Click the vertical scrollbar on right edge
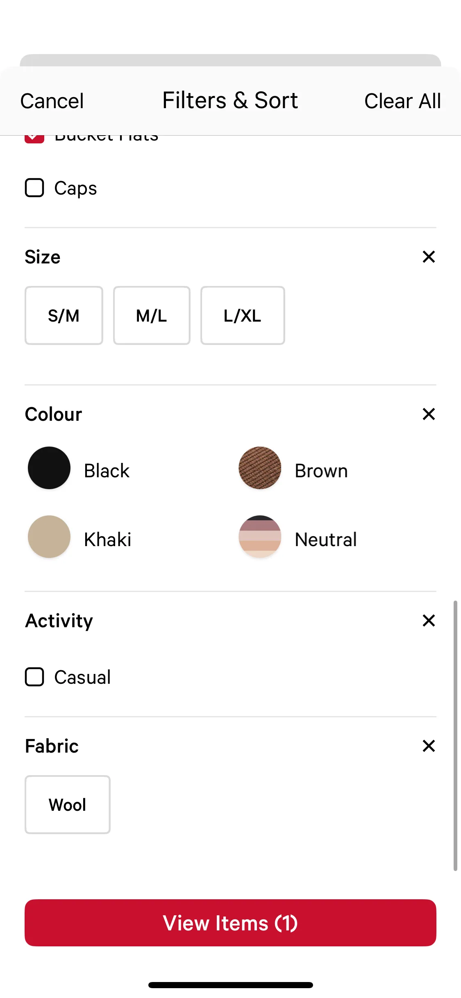This screenshot has width=461, height=998. (455, 735)
